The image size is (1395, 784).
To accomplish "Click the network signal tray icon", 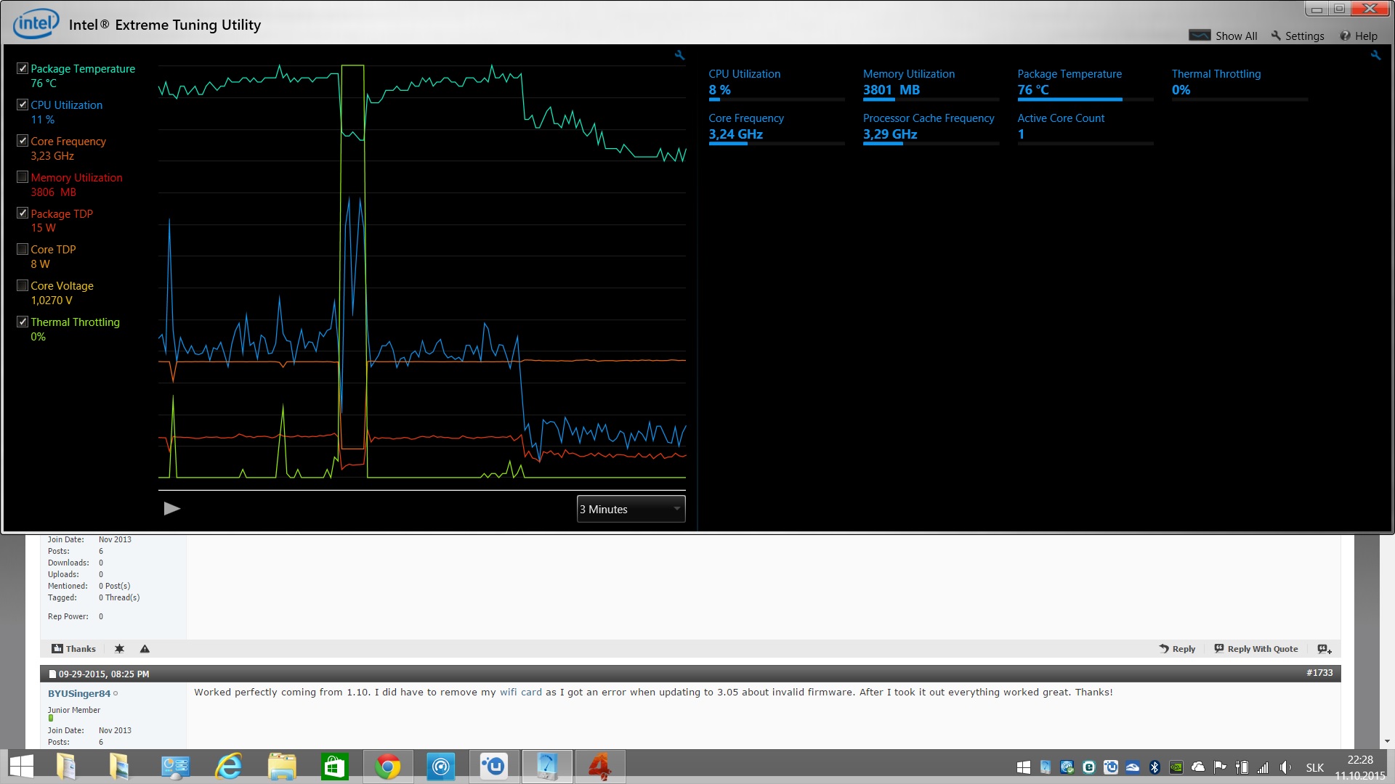I will [x=1263, y=767].
